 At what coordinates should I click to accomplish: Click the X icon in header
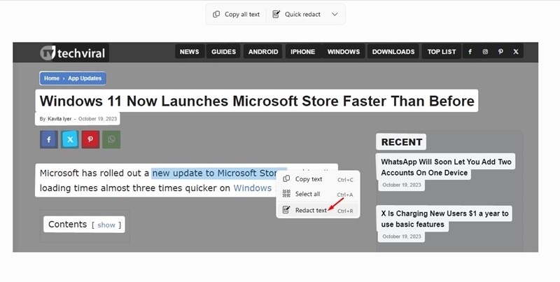point(516,51)
